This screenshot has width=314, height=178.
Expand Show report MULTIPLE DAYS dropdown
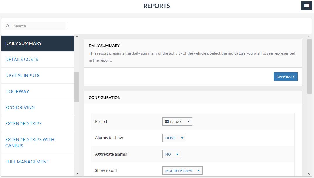[x=182, y=171]
